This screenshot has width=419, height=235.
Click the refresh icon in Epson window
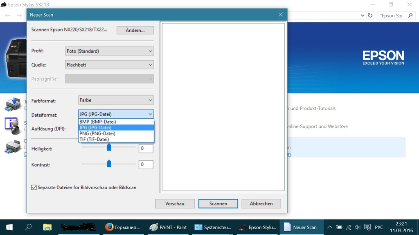(x=370, y=16)
